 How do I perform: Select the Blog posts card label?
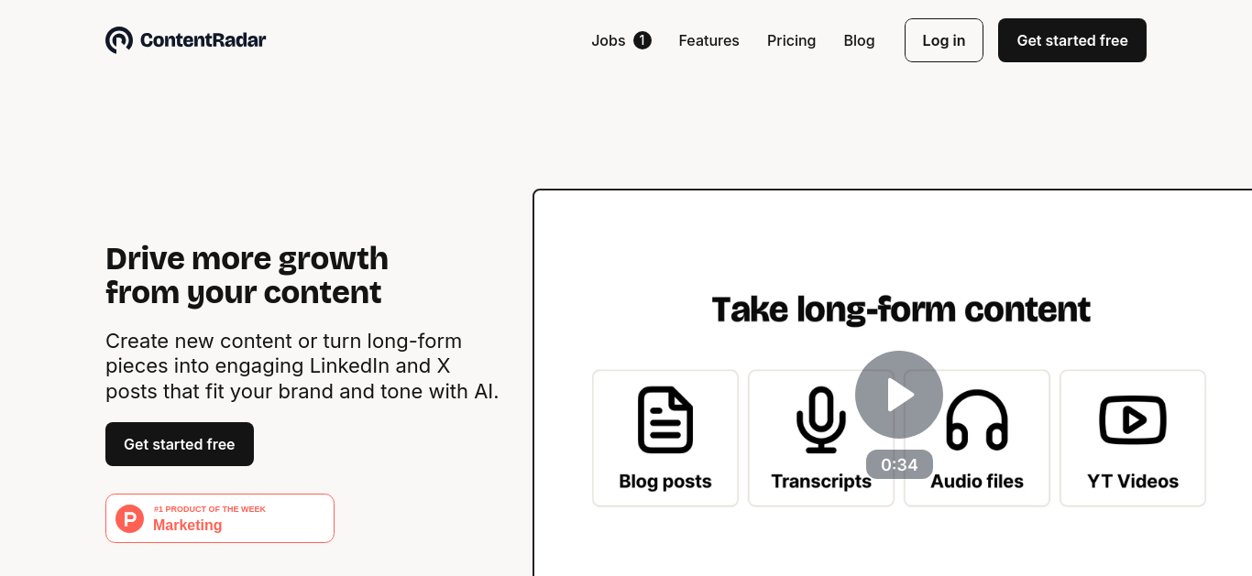click(x=665, y=481)
